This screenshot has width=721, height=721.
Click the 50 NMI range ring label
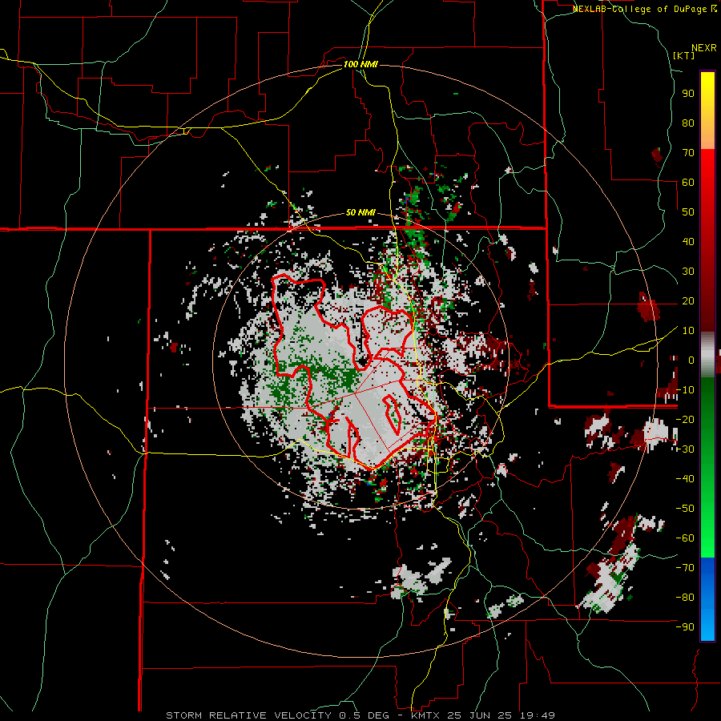360,212
